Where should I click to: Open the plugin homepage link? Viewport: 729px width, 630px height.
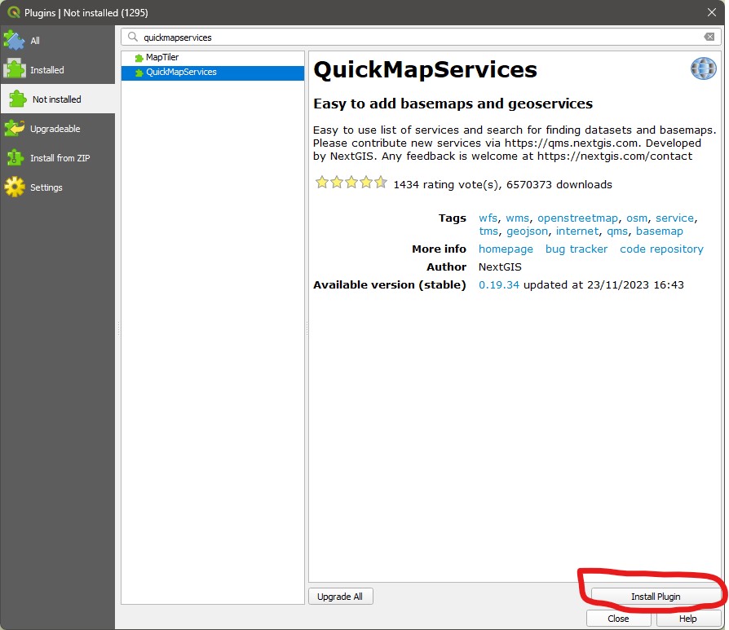point(506,249)
